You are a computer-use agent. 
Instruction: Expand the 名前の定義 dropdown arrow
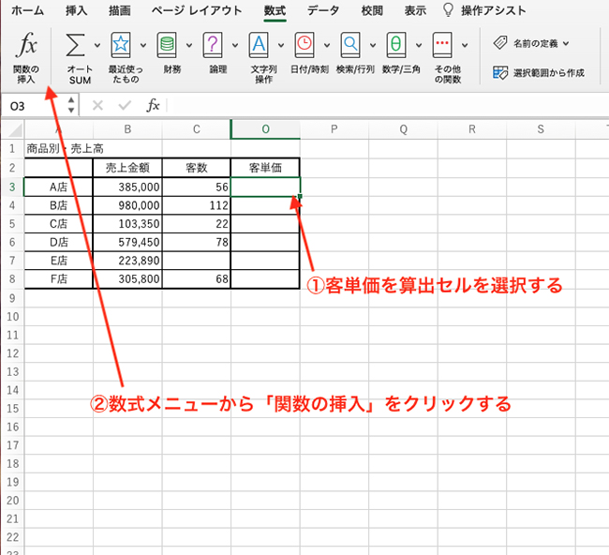click(x=566, y=43)
